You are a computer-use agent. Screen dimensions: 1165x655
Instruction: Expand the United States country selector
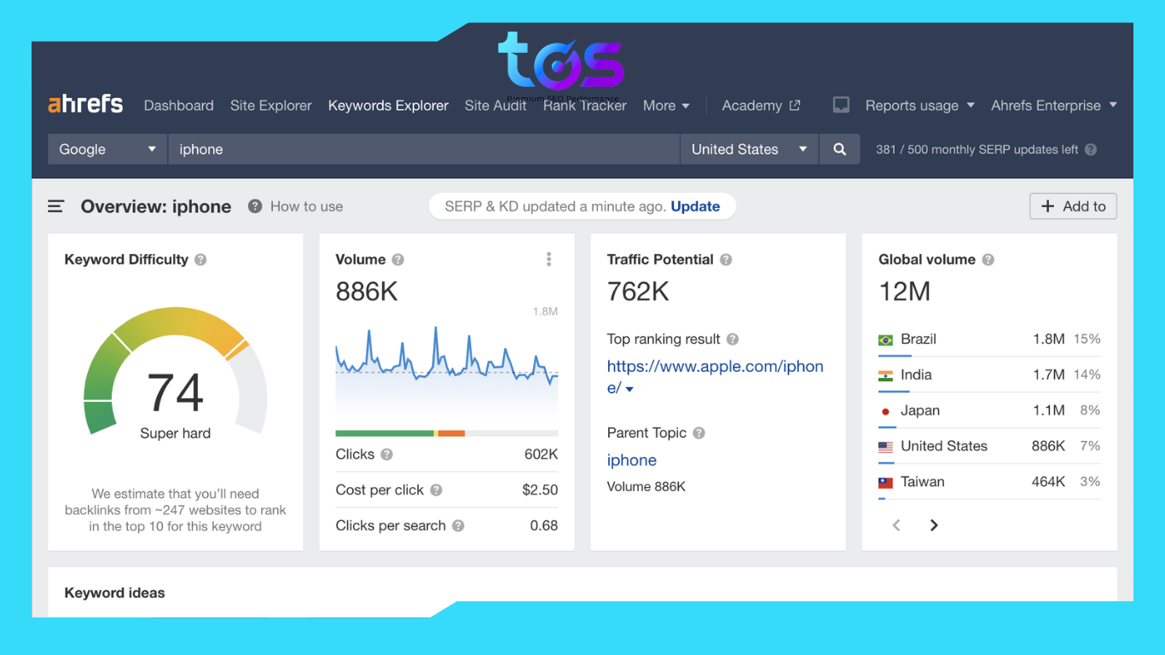748,149
